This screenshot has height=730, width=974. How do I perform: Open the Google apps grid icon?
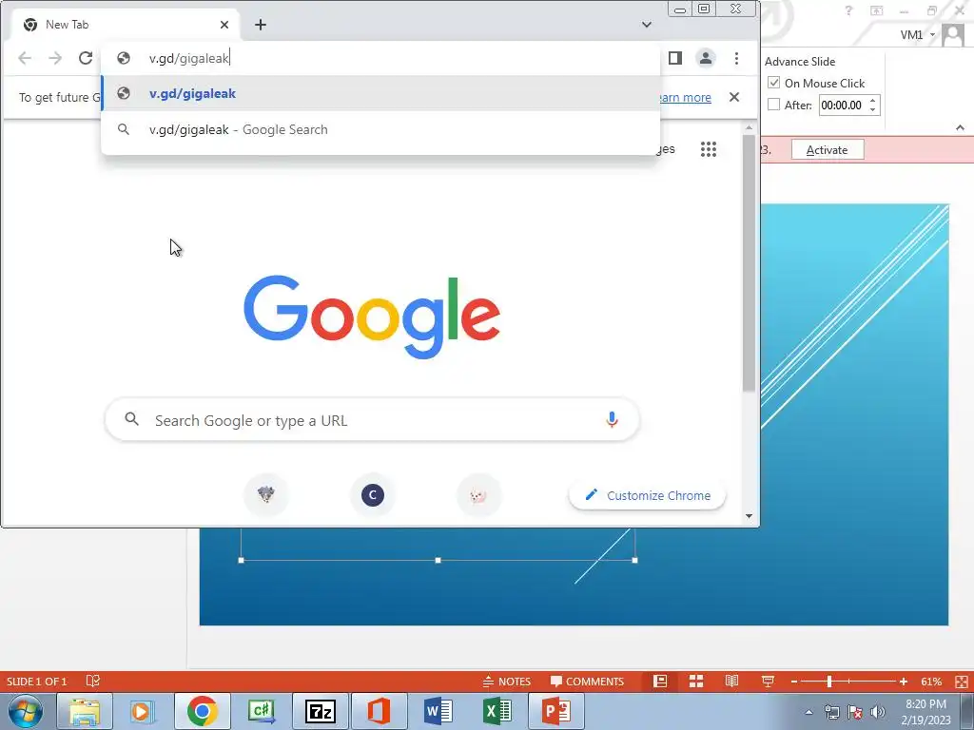[x=709, y=149]
